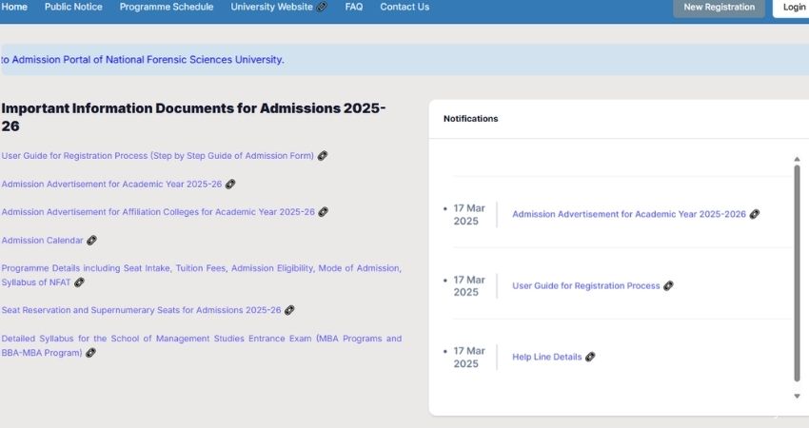Open Contact Us page
Image resolution: width=809 pixels, height=428 pixels.
click(404, 7)
